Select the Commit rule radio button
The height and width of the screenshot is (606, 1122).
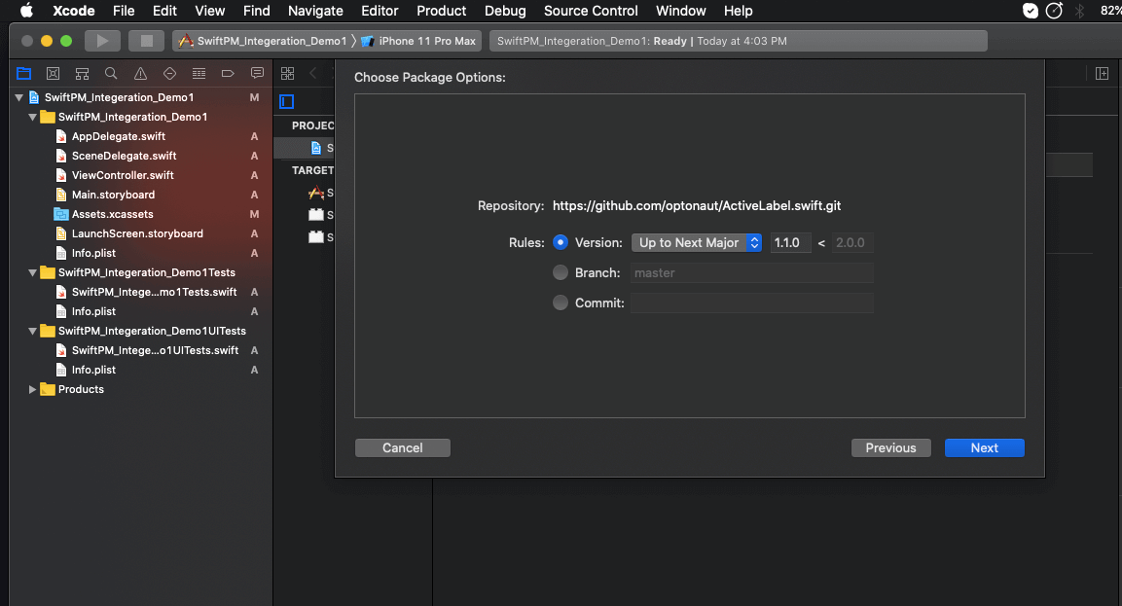point(561,303)
